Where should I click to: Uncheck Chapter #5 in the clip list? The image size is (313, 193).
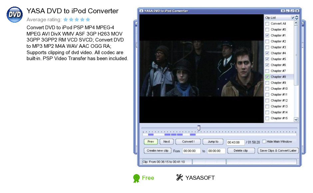point(267,59)
